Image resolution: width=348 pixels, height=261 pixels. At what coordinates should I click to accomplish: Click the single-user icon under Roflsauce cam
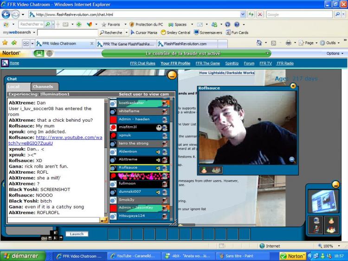tap(204, 170)
